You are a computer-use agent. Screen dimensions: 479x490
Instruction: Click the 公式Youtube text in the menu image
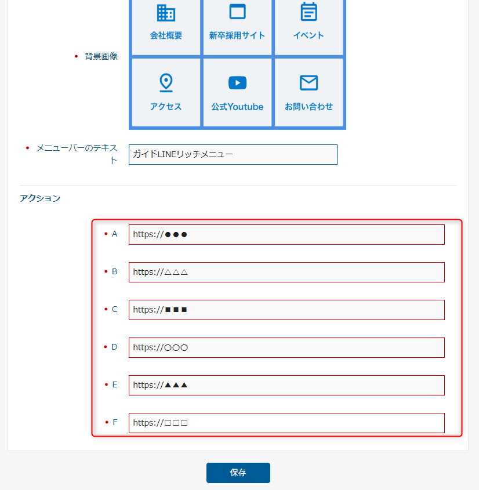[x=237, y=107]
